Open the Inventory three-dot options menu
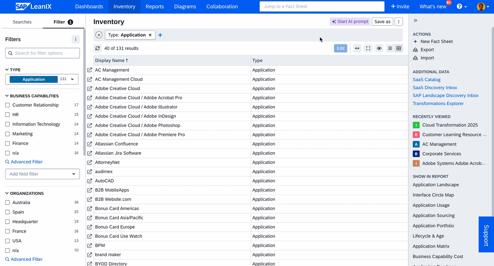Screen dimensions: 494x266 398,22
